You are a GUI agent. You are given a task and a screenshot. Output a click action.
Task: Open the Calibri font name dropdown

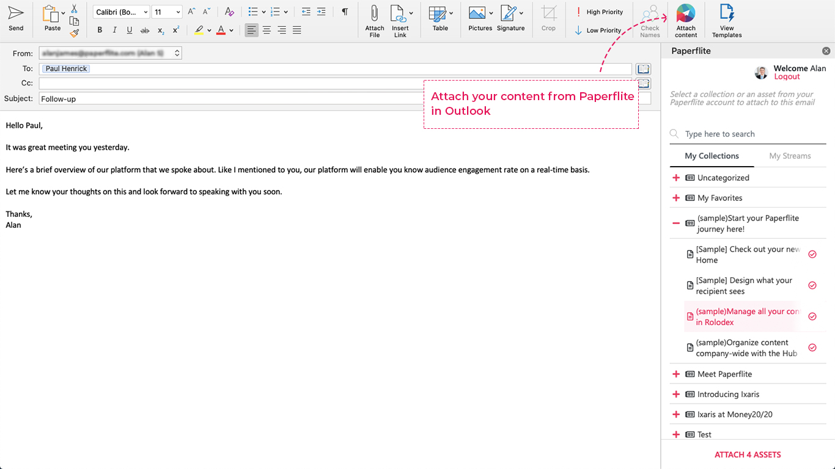tap(121, 12)
